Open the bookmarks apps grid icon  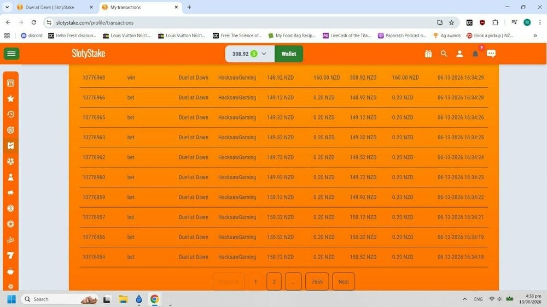7,36
